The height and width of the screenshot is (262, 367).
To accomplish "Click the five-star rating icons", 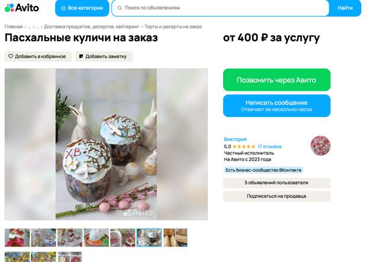I will 244,146.
